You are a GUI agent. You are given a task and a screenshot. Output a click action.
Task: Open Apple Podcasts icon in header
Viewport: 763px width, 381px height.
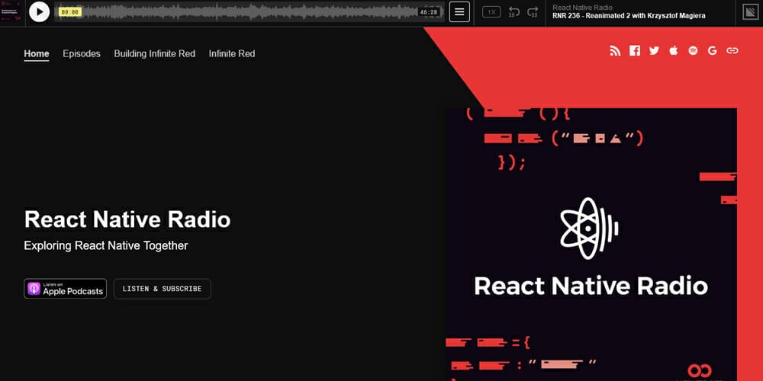tap(674, 50)
